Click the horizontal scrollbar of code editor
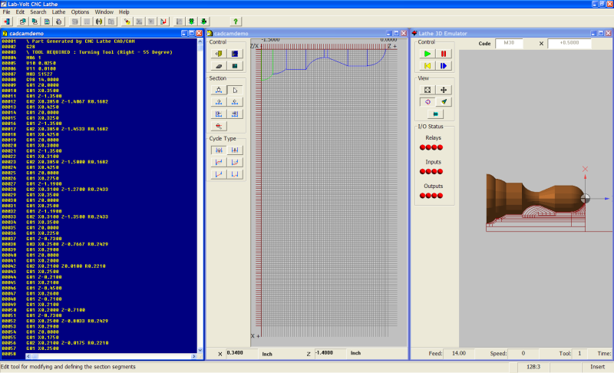 pos(111,357)
